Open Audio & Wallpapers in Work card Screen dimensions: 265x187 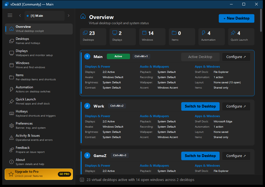click(154, 116)
